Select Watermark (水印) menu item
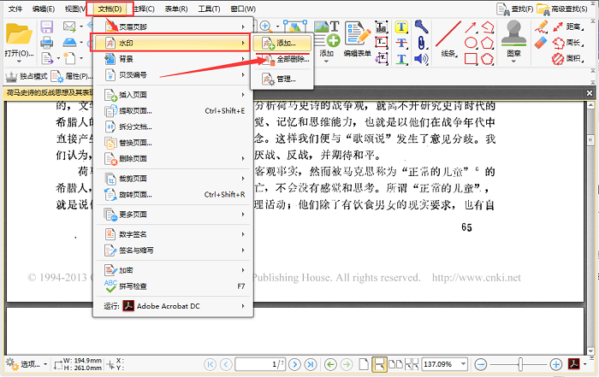The image size is (599, 377). click(x=170, y=43)
